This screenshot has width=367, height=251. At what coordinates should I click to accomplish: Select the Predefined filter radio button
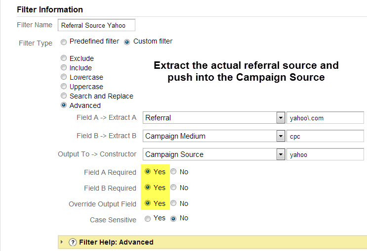[64, 42]
